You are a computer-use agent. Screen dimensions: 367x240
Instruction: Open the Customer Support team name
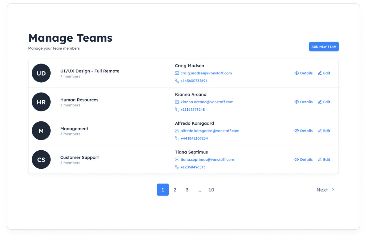pos(80,157)
